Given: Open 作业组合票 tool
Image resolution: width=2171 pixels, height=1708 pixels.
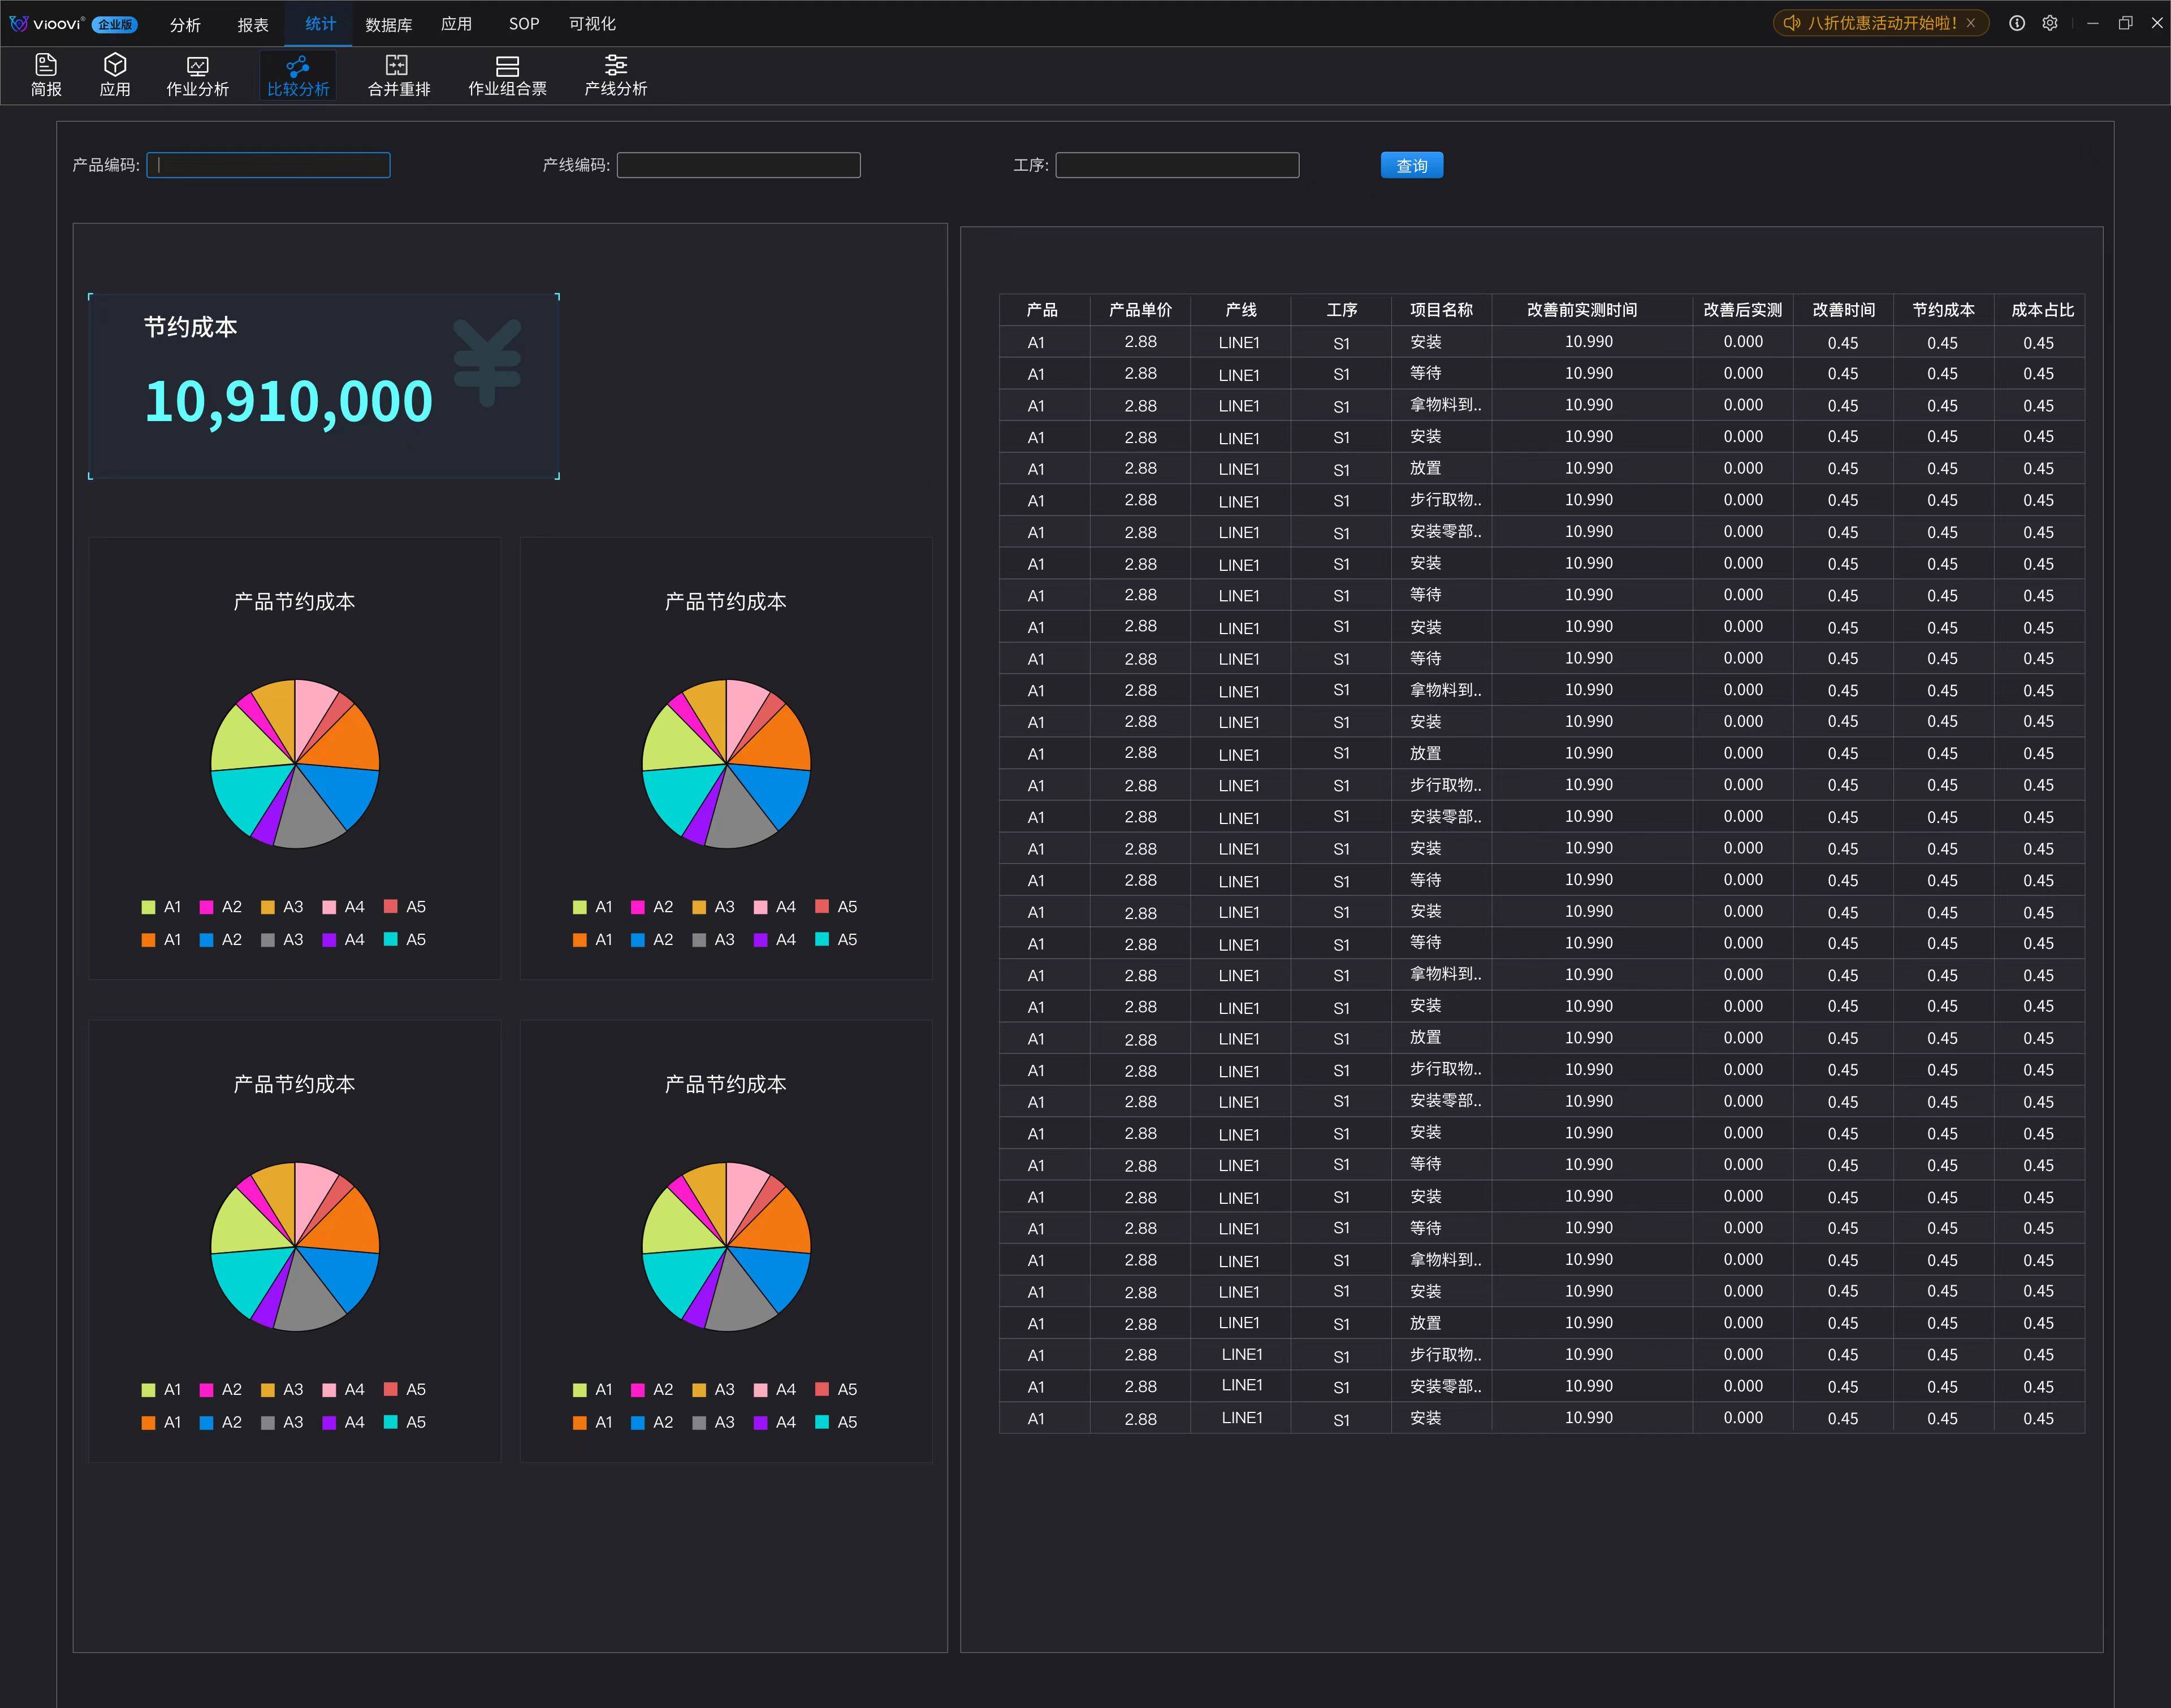Looking at the screenshot, I should pyautogui.click(x=507, y=75).
